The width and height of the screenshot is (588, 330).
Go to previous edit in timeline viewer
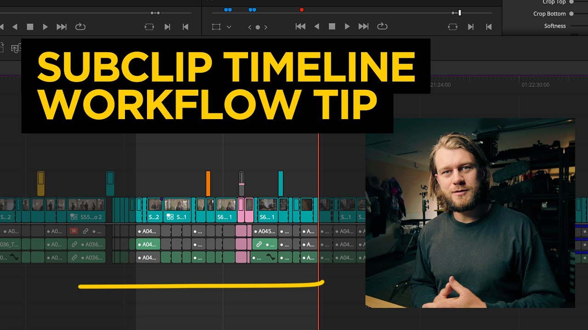pos(489,27)
